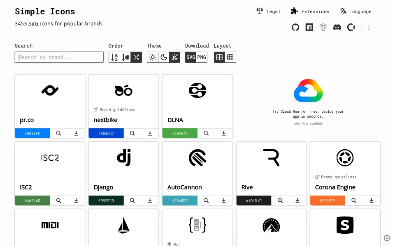Click the scroll down arrow button
Screen dimensions: 395x246
point(387,238)
